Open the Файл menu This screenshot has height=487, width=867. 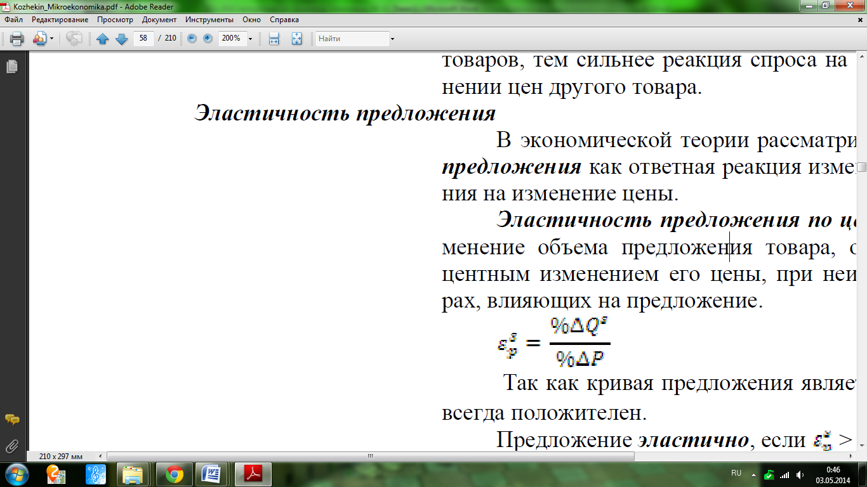tap(13, 20)
